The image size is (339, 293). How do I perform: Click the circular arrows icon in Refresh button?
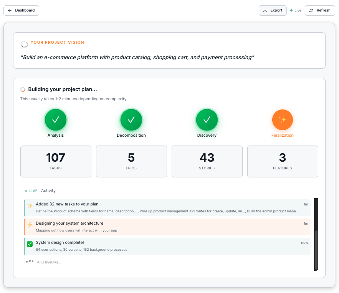coord(311,10)
